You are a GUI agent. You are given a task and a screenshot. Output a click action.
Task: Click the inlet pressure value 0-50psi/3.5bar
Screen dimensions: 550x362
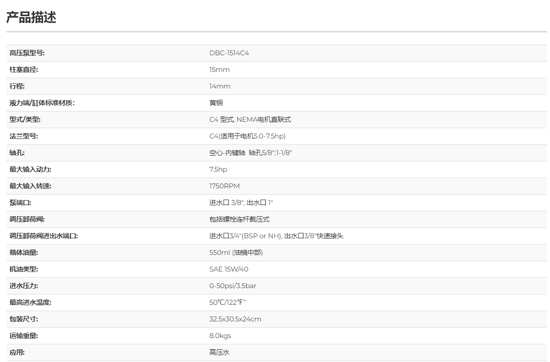(232, 286)
